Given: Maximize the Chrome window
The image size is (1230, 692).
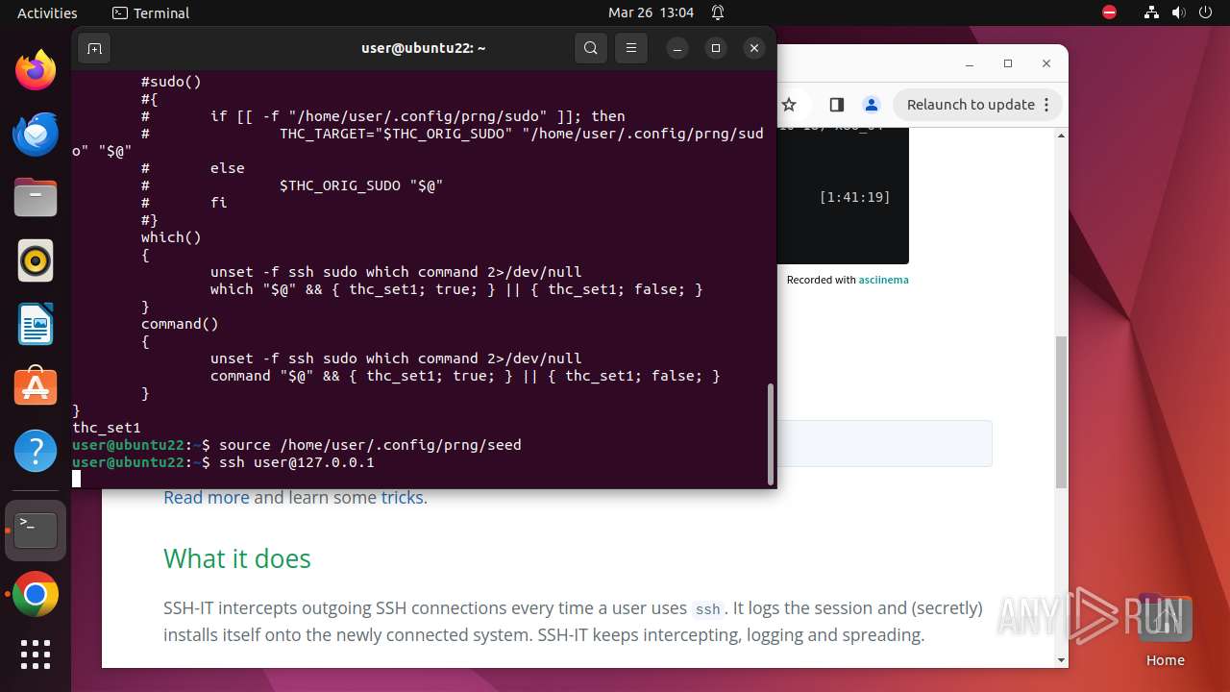Looking at the screenshot, I should coord(1008,63).
